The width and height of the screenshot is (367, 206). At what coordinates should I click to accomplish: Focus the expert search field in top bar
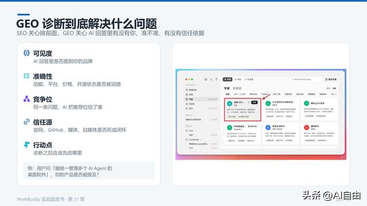tap(306, 80)
